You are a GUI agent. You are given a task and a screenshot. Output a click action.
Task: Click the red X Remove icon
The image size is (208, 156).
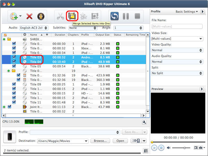pyautogui.click(x=29, y=16)
